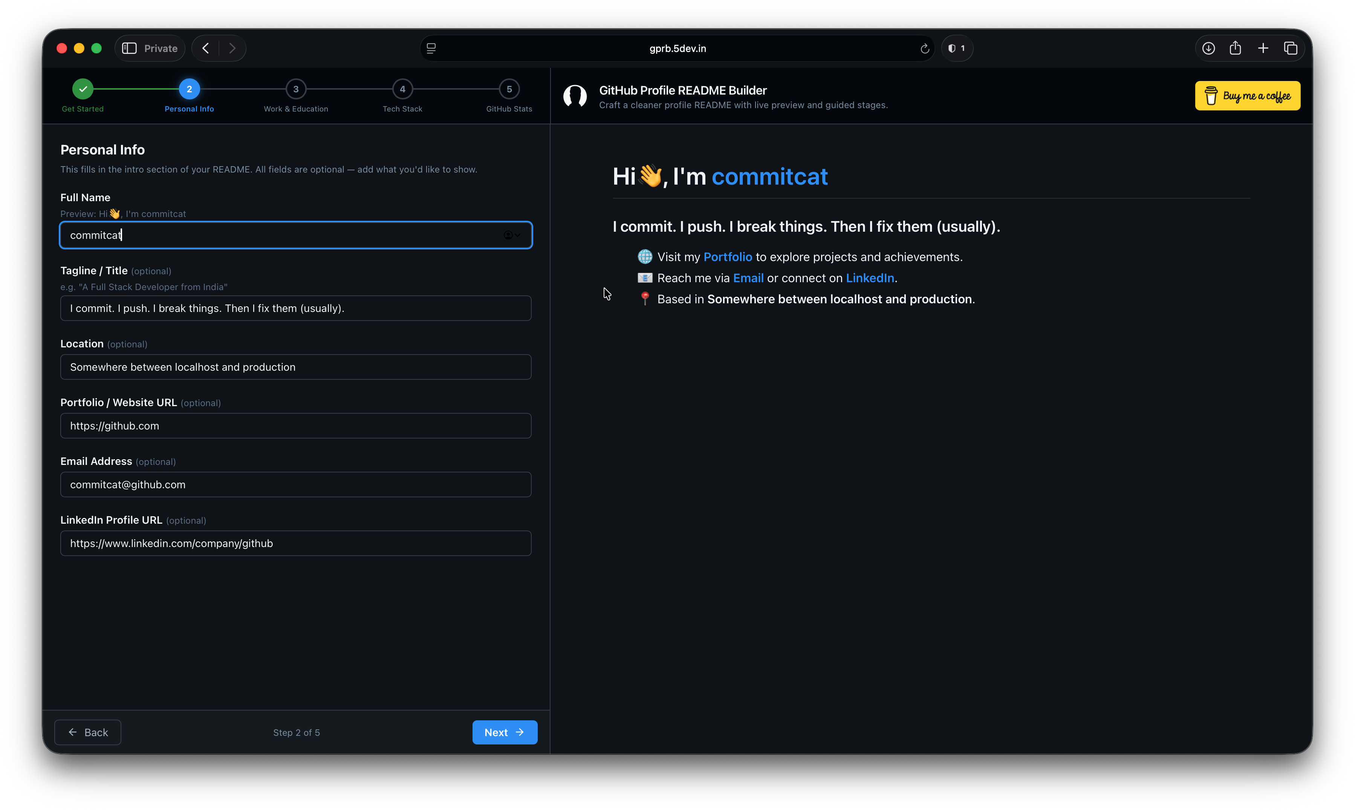This screenshot has height=810, width=1355.
Task: Navigate to the GitHub Stats step
Action: (508, 90)
